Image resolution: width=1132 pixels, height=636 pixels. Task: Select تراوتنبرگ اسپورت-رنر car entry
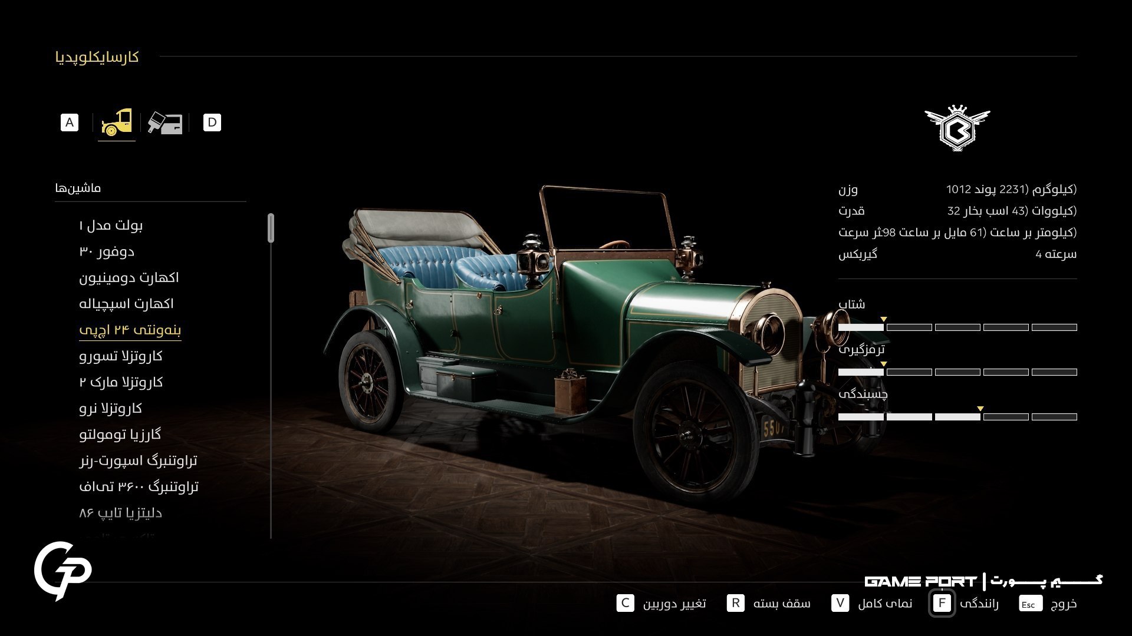coord(139,461)
